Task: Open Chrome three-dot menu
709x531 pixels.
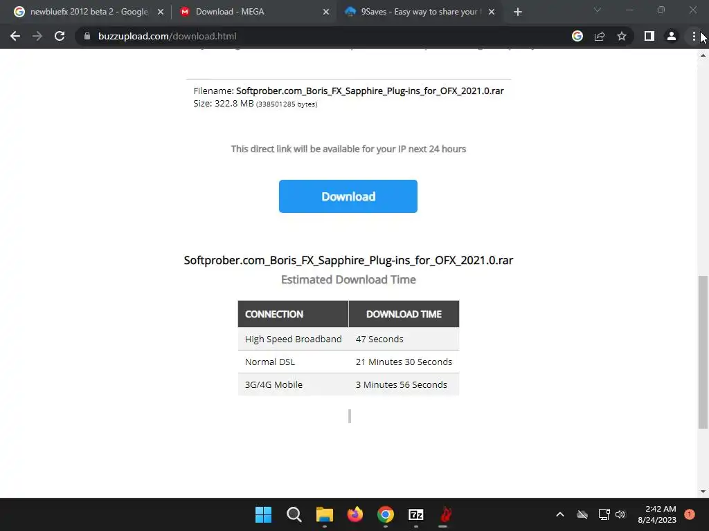Action: (694, 36)
